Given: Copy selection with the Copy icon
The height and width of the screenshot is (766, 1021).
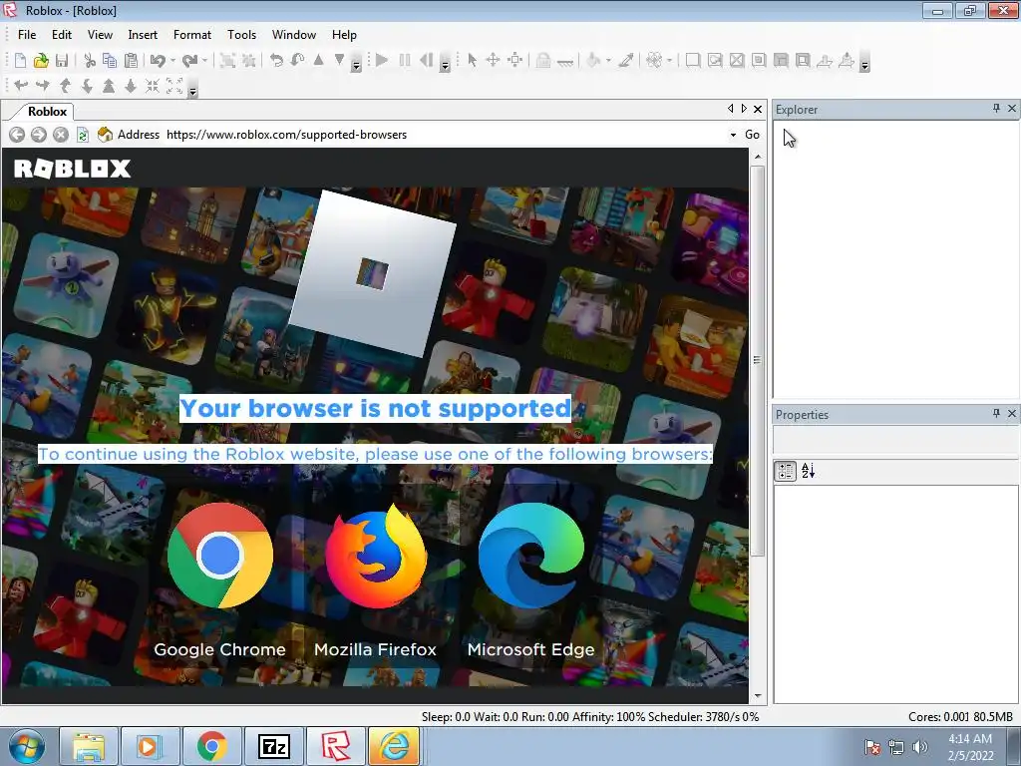Looking at the screenshot, I should click(110, 61).
